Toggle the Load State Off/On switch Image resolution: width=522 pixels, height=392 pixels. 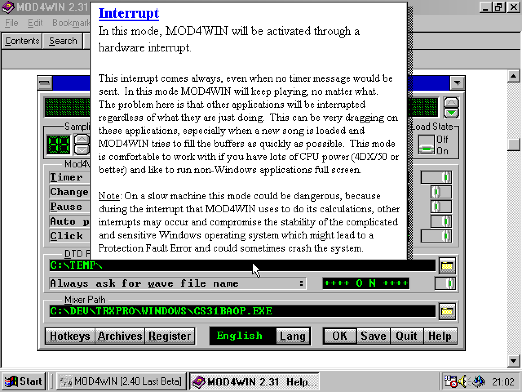pos(427,145)
